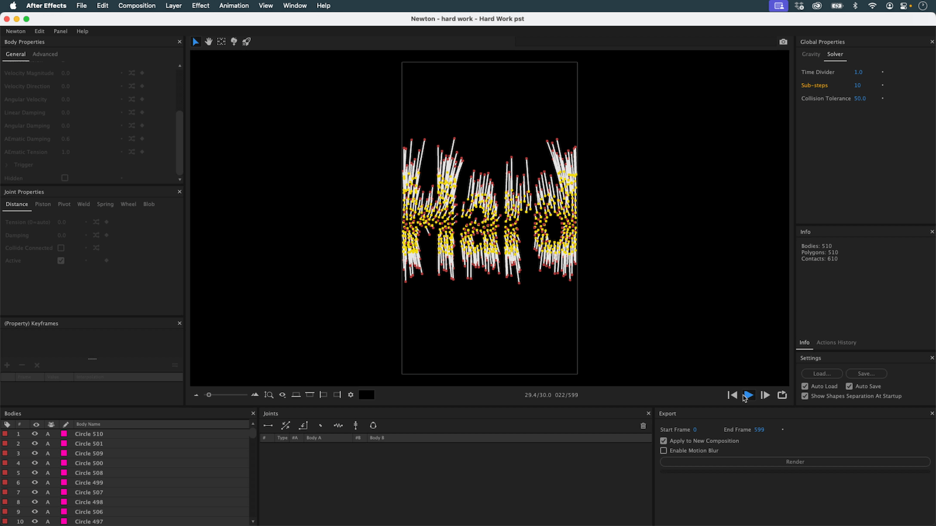
Task: Uncheck Auto Save in Settings
Action: point(849,386)
